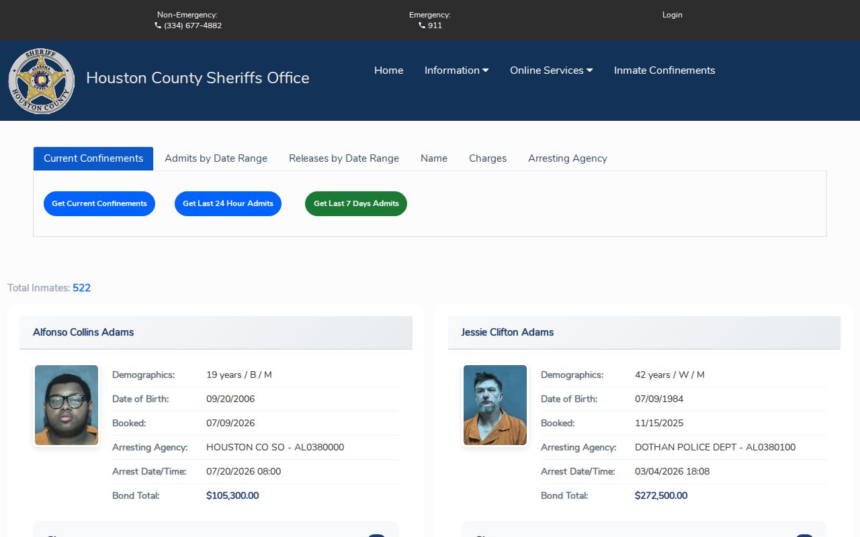Open Inmate Confinements in the navigation bar

(x=664, y=70)
